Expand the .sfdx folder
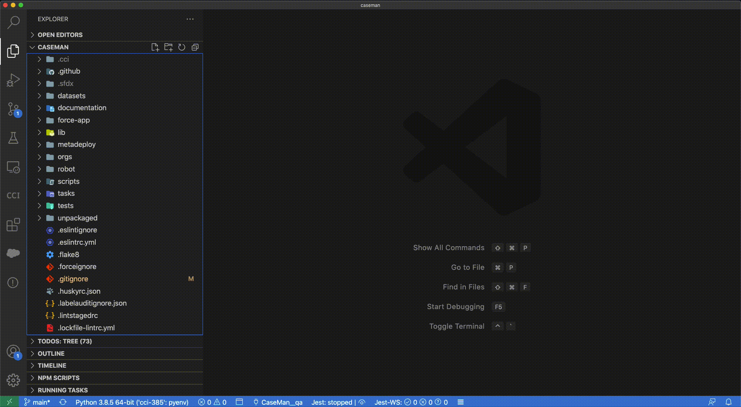 (115, 84)
